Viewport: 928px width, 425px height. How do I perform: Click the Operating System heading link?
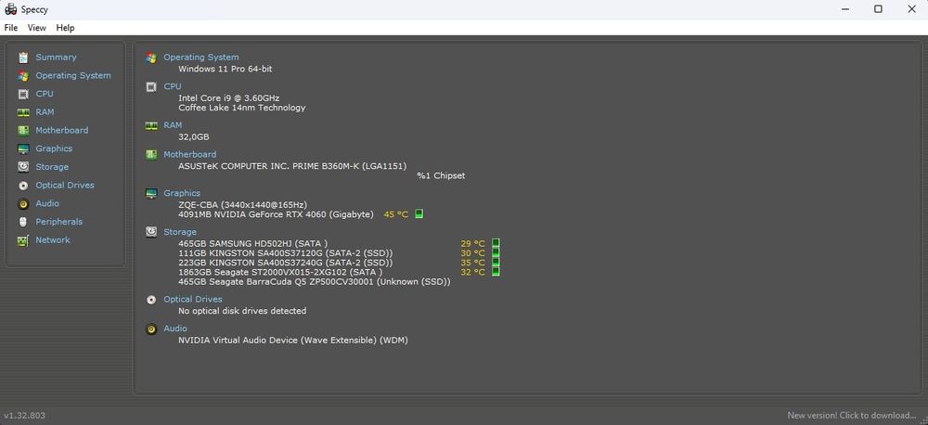tap(201, 58)
